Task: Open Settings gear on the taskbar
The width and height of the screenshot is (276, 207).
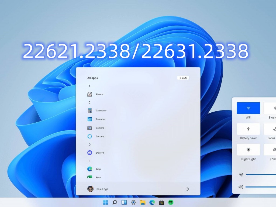Action: pos(133,202)
